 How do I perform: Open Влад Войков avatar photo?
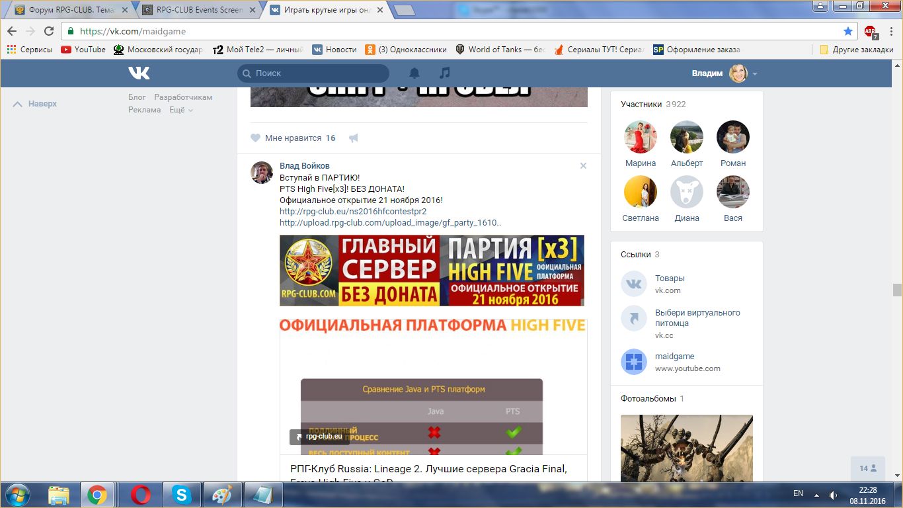tap(262, 173)
